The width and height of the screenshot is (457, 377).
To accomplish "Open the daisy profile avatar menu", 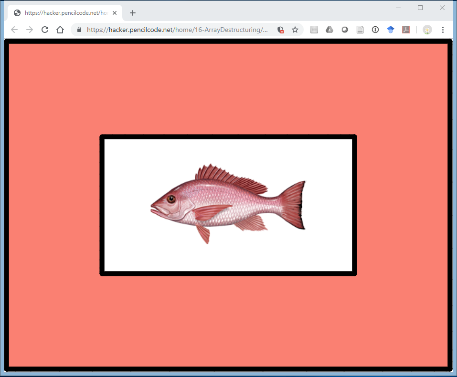I will point(427,30).
